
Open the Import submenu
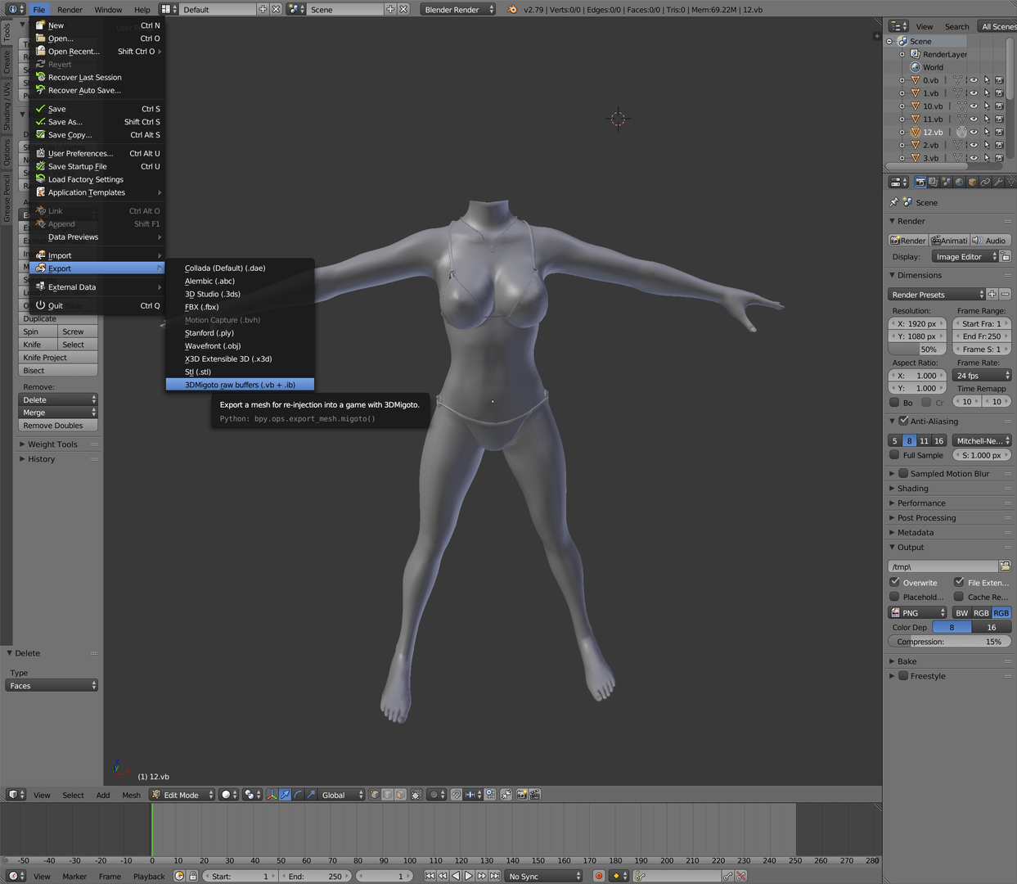tap(97, 255)
